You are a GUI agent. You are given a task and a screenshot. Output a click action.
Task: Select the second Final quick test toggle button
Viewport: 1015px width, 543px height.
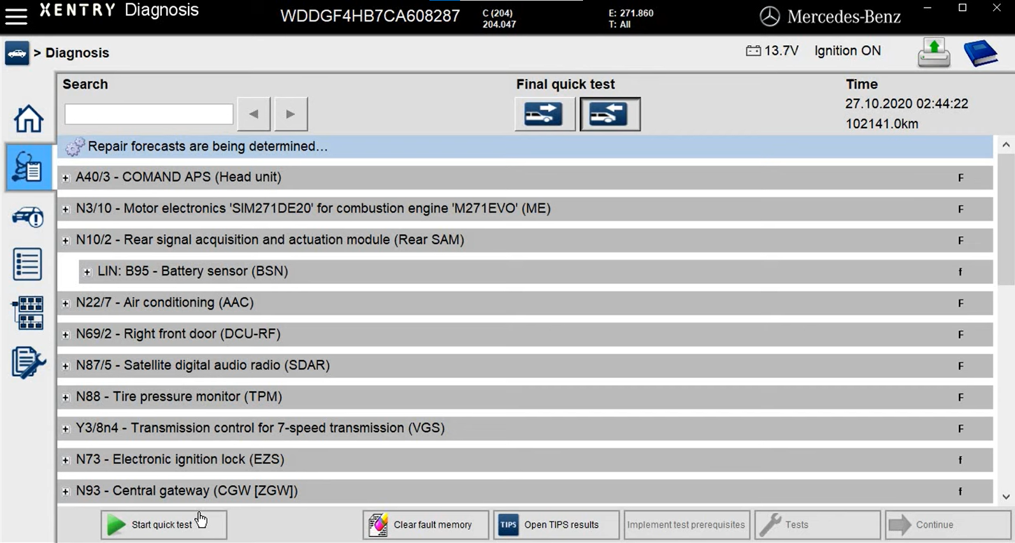pyautogui.click(x=610, y=114)
